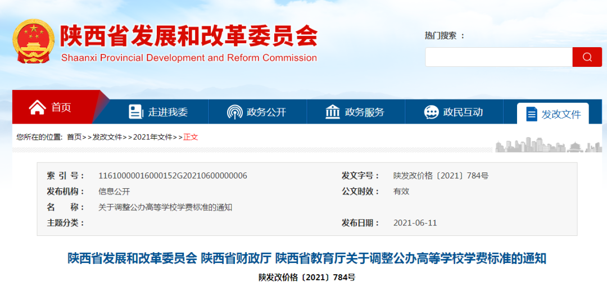Click the 首页 breadcrumb link
The width and height of the screenshot is (607, 291).
tap(74, 137)
